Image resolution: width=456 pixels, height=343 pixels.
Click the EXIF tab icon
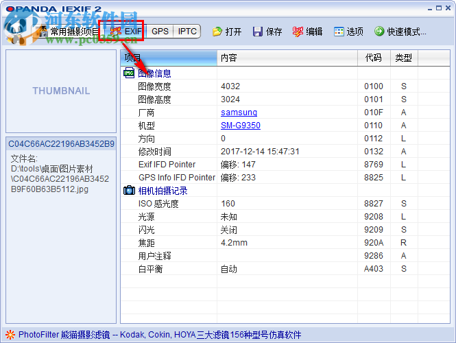[x=116, y=31]
